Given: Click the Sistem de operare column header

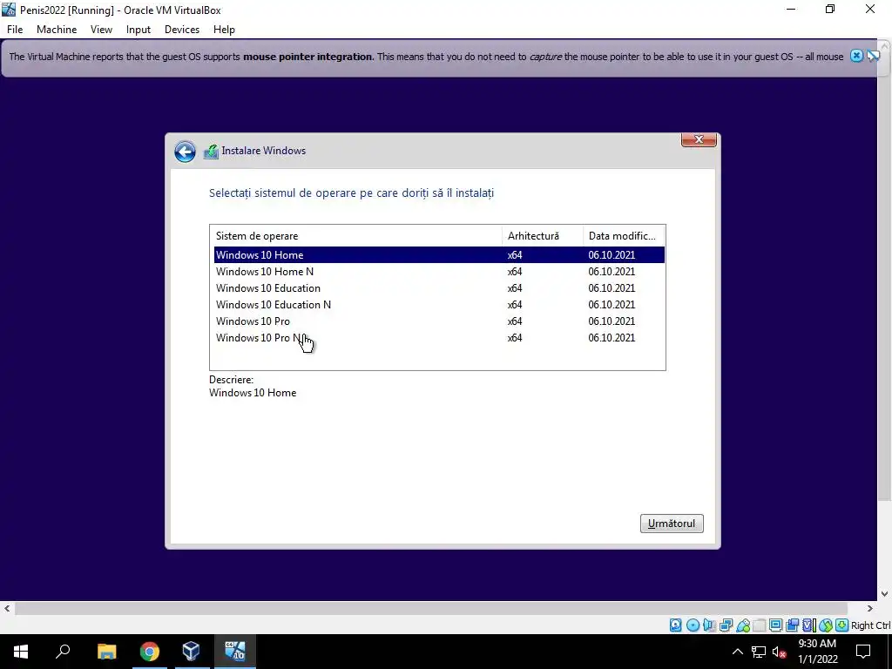Looking at the screenshot, I should pos(356,235).
